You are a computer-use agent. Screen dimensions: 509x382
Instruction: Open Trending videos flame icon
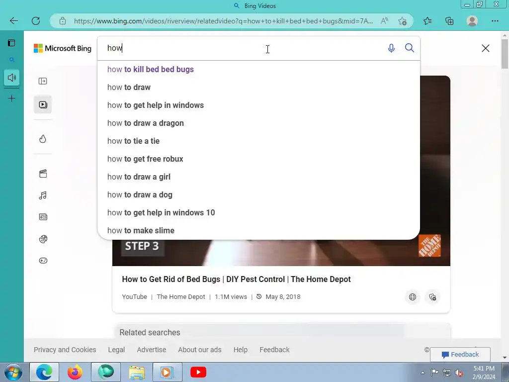[x=43, y=139]
